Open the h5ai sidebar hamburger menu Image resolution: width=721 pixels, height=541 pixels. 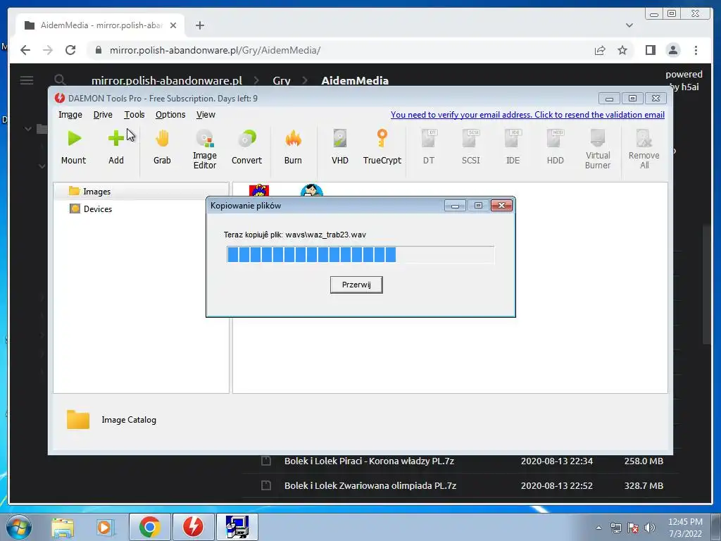[x=27, y=80]
